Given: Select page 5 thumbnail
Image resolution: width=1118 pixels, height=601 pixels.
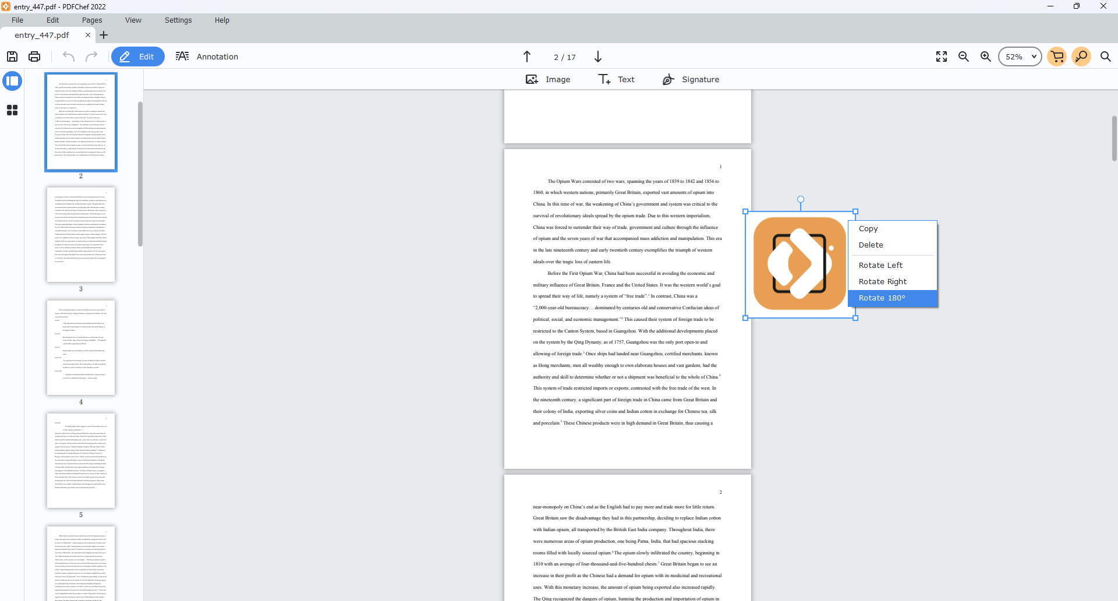Looking at the screenshot, I should [81, 461].
